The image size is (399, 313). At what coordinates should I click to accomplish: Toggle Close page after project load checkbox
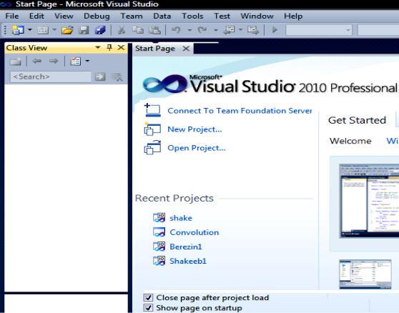pos(148,297)
